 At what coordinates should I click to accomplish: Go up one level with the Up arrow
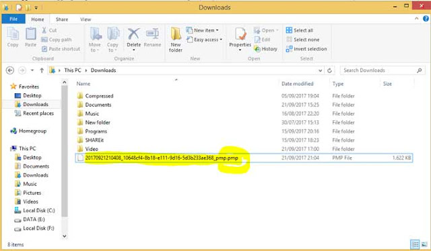click(42, 70)
